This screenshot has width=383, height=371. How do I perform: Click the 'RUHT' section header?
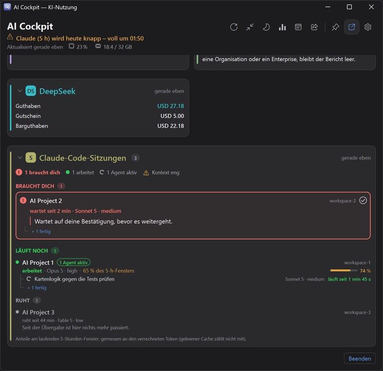(23, 301)
